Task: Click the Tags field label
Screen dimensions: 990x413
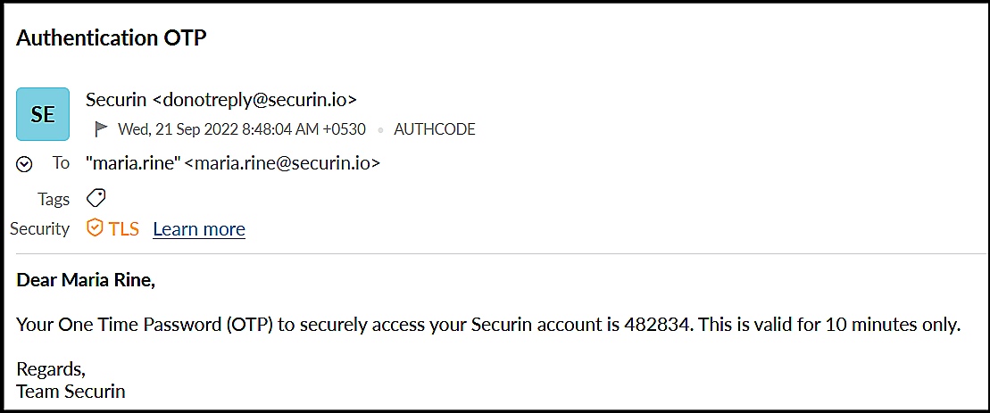Action: tap(54, 197)
